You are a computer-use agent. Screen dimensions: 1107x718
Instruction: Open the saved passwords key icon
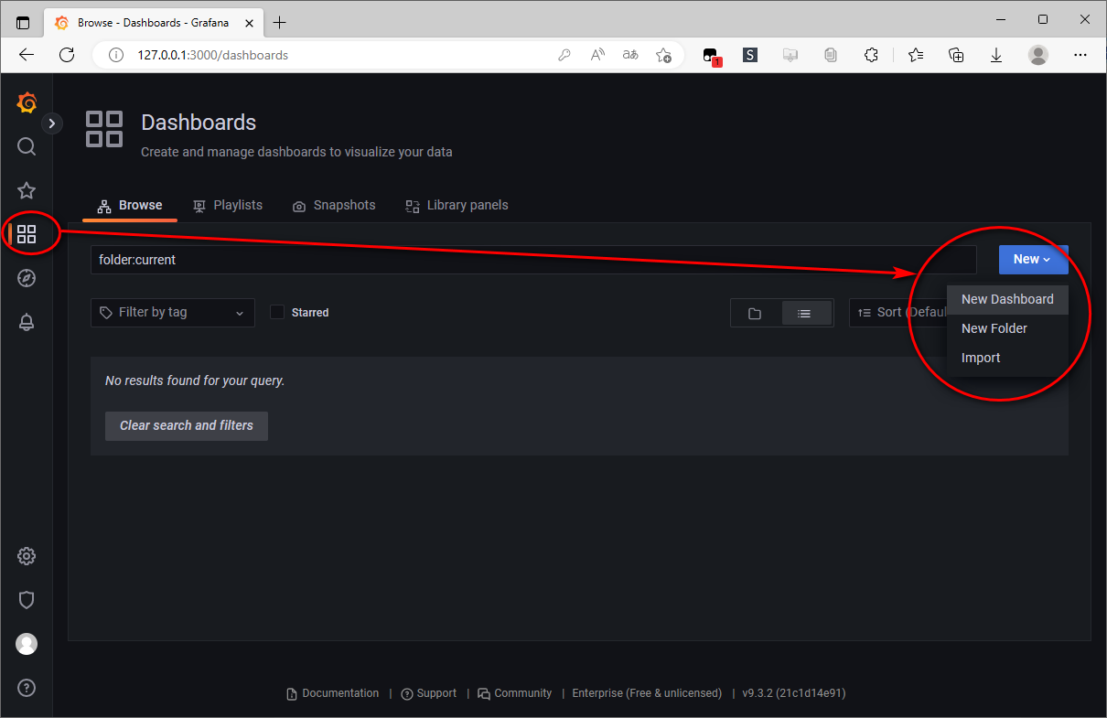(564, 55)
